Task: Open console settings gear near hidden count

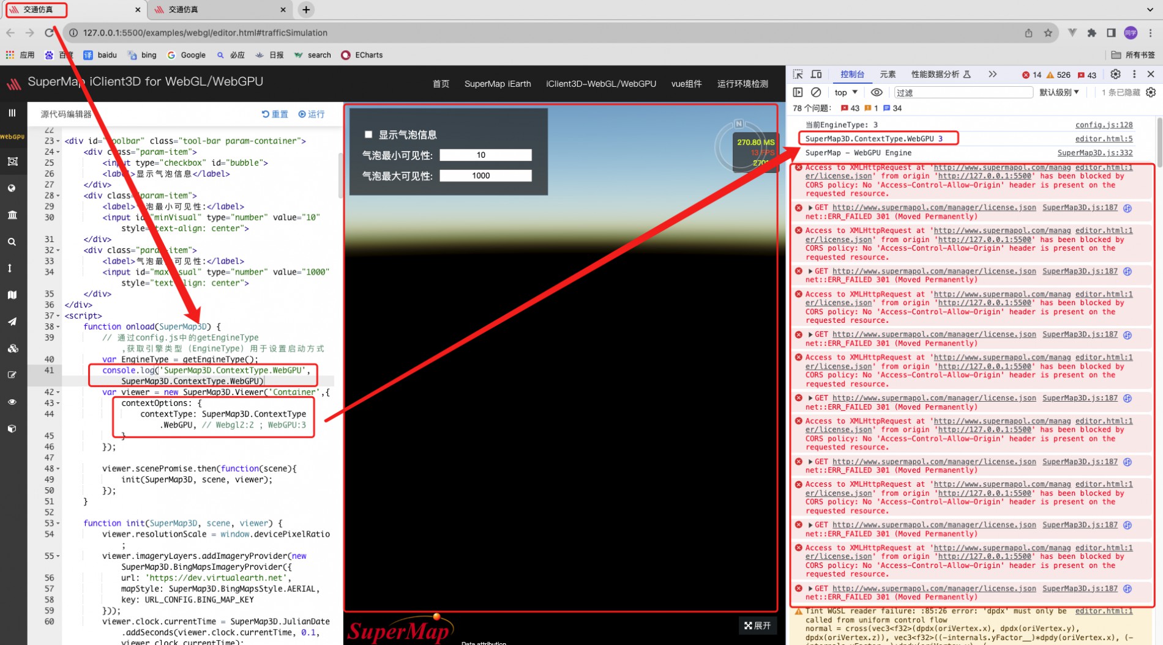Action: coord(1151,92)
